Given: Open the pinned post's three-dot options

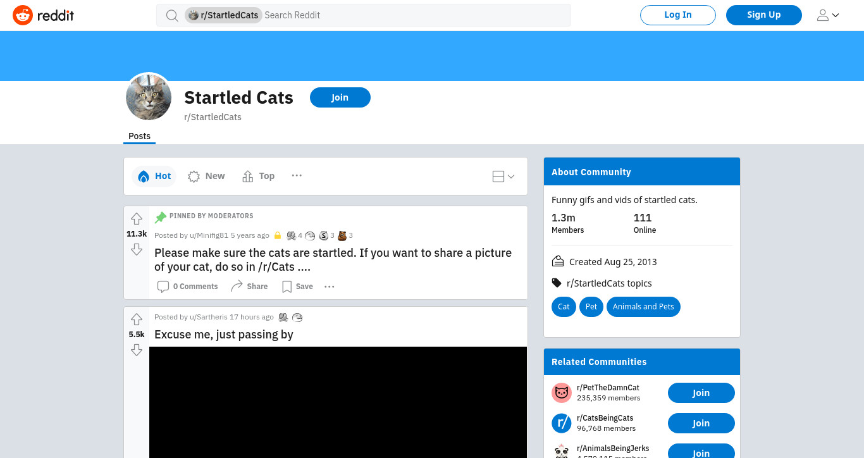Looking at the screenshot, I should [329, 287].
